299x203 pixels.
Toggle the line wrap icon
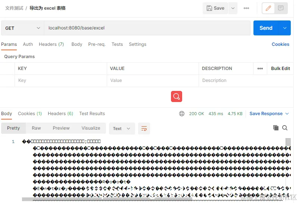point(144,129)
